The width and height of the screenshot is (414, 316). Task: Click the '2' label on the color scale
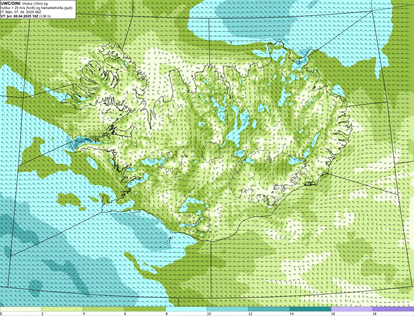point(42,314)
